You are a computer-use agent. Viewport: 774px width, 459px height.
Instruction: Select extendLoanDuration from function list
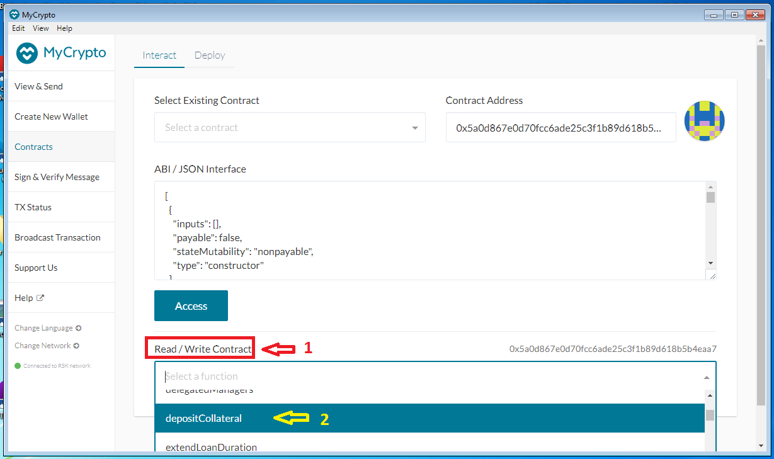[x=430, y=443]
